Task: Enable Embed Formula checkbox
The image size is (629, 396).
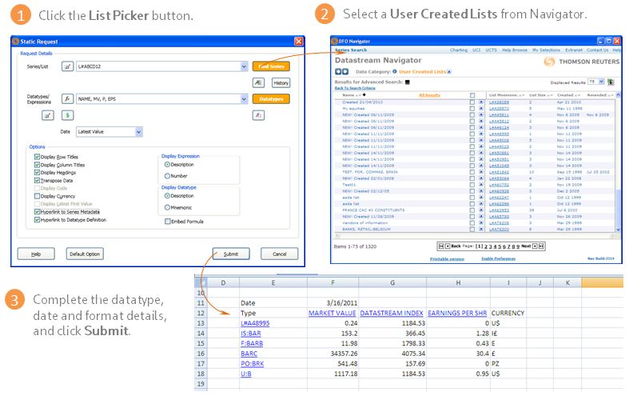Action: pos(168,222)
